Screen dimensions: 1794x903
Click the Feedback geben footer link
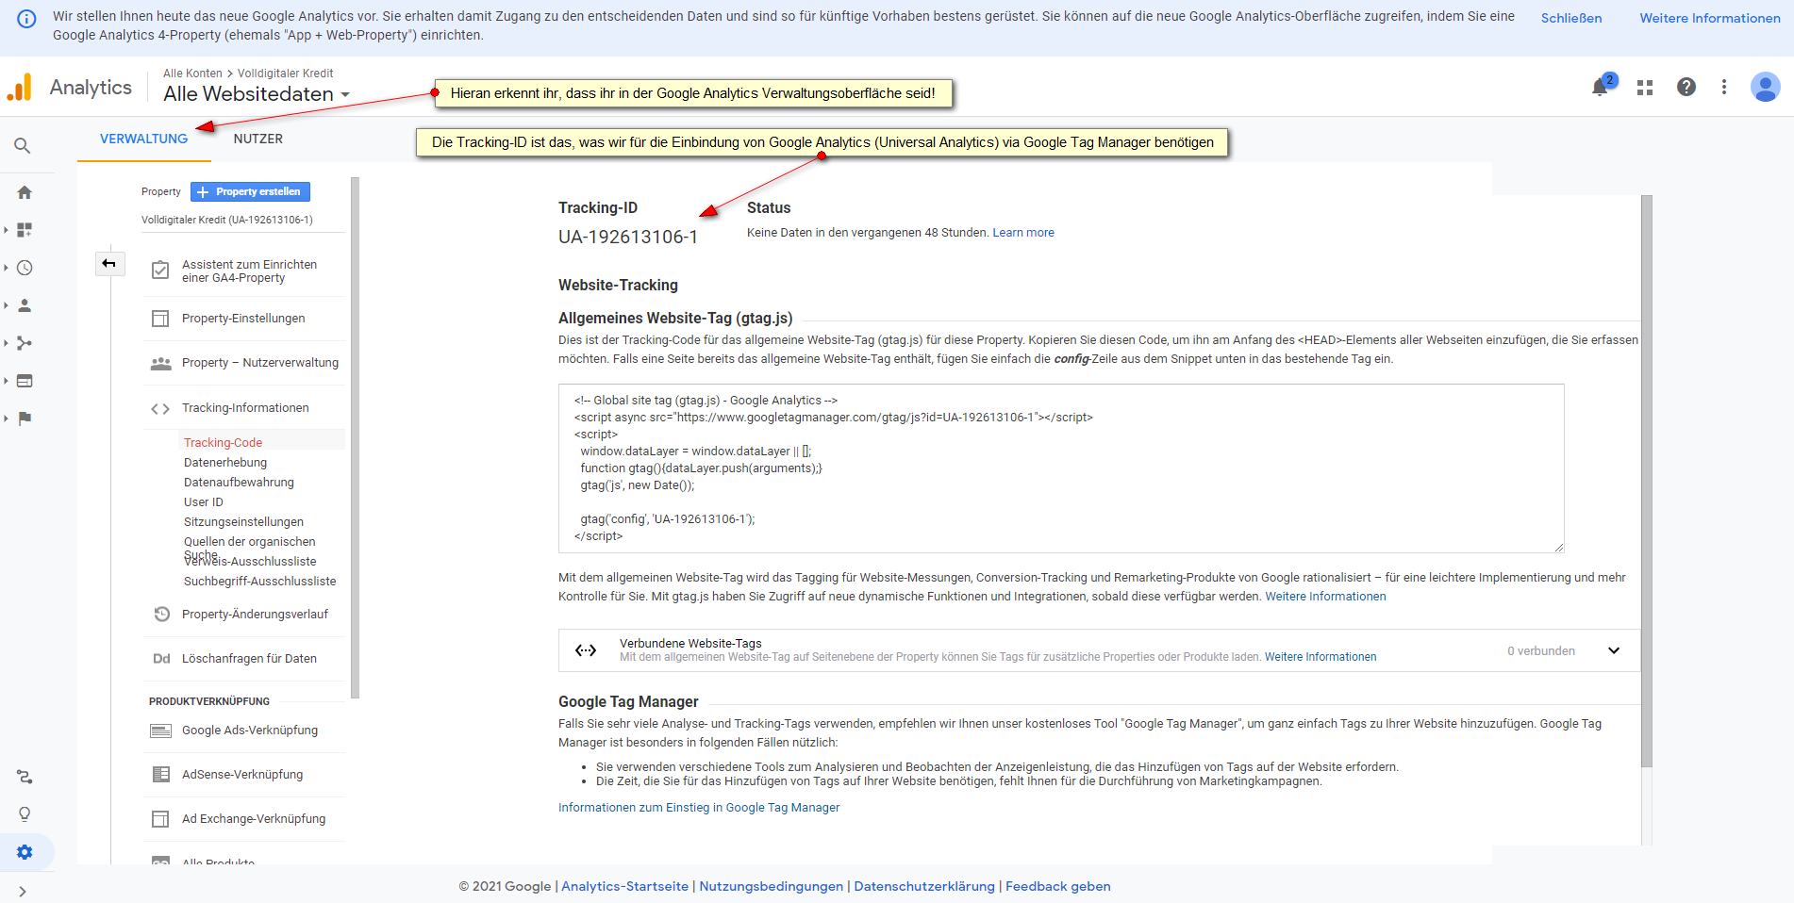[x=1058, y=886]
